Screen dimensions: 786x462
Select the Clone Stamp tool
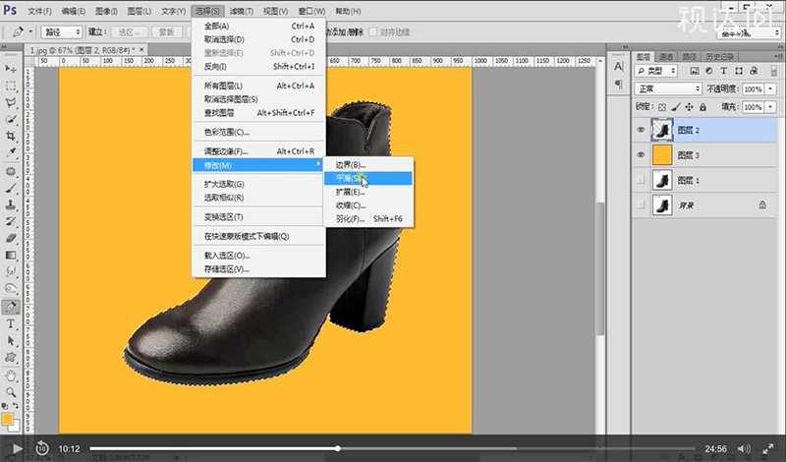pos(11,204)
